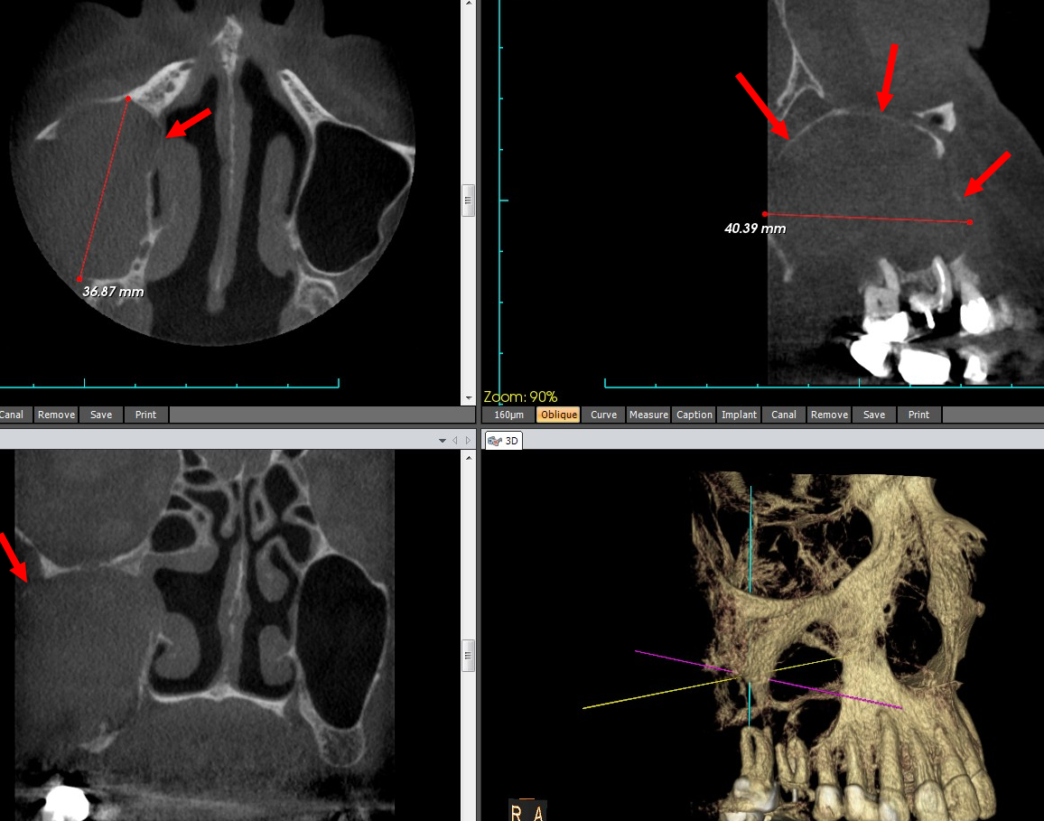
Task: Toggle the Oblique slice mode
Action: [x=558, y=415]
